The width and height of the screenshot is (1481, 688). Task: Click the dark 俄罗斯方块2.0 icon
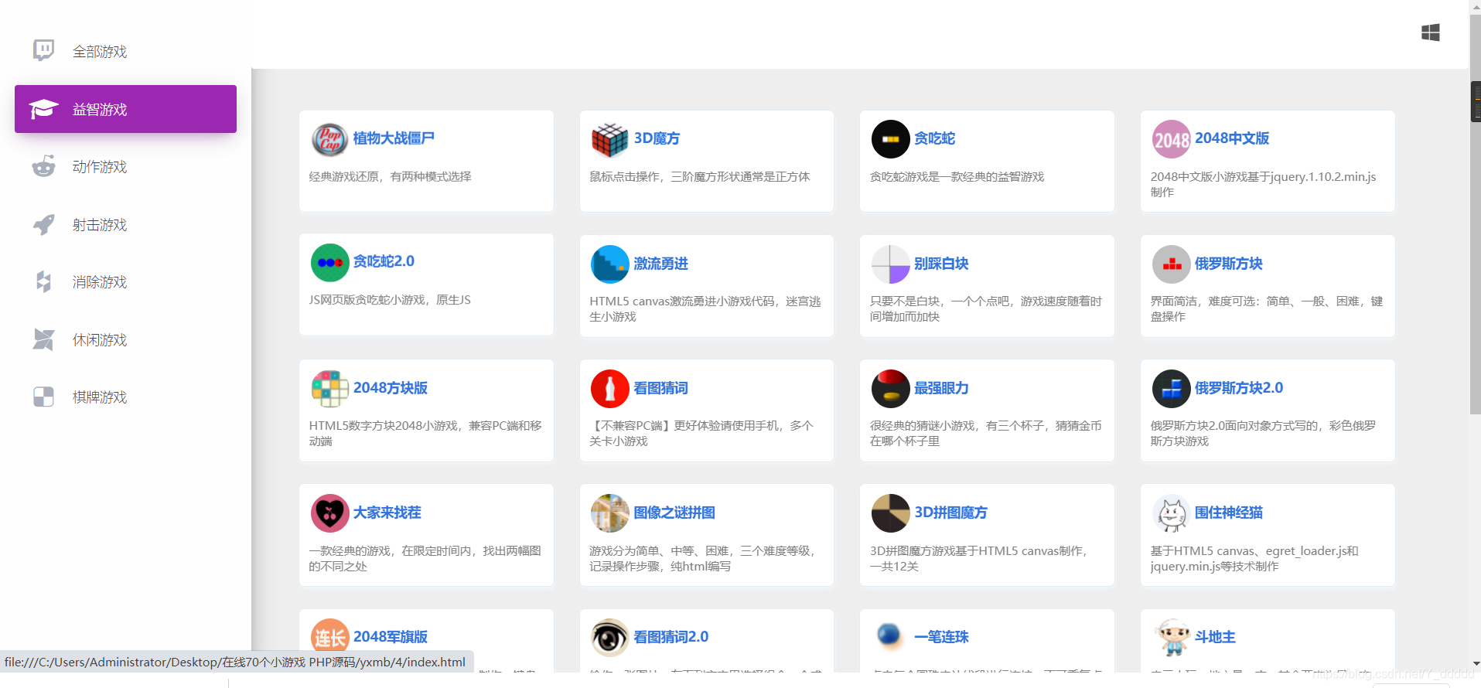pyautogui.click(x=1172, y=389)
